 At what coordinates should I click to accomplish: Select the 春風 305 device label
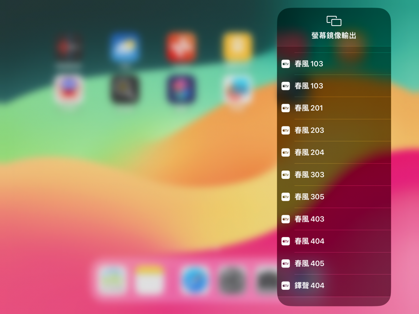309,197
